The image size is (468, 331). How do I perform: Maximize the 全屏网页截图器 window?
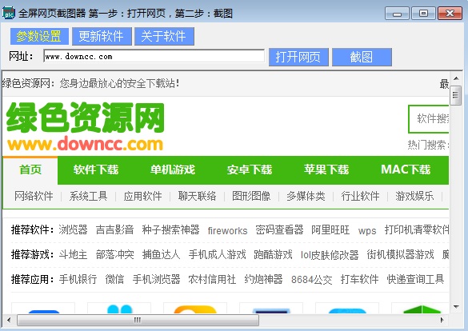click(423, 14)
